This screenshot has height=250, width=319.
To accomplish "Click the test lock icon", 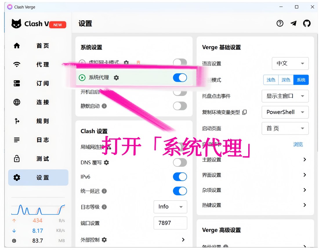I will (17, 158).
